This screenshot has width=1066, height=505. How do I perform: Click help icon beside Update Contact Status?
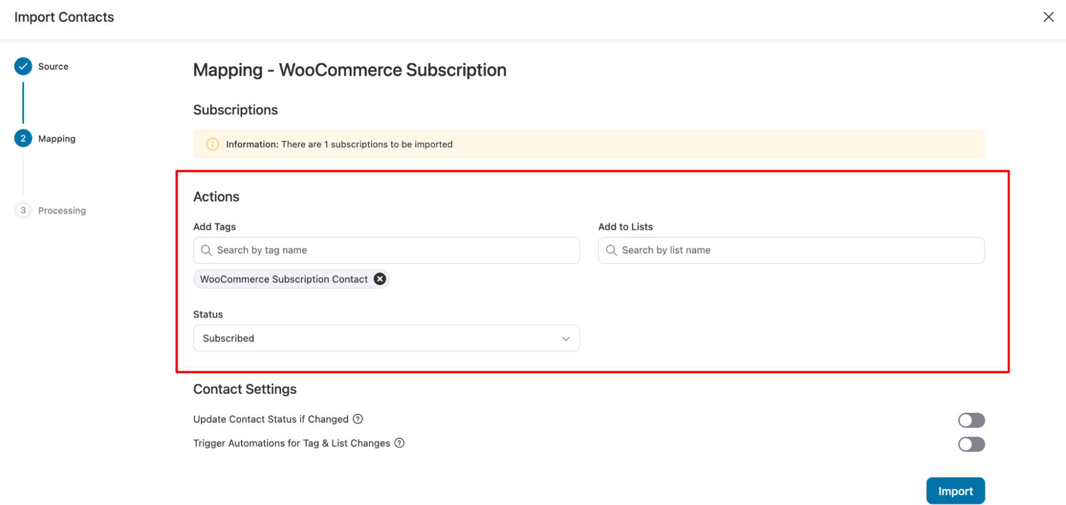pyautogui.click(x=358, y=419)
